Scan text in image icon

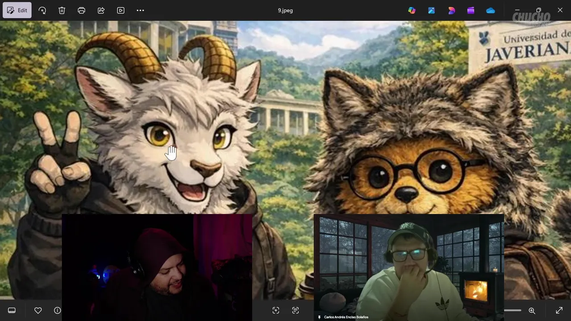click(295, 310)
